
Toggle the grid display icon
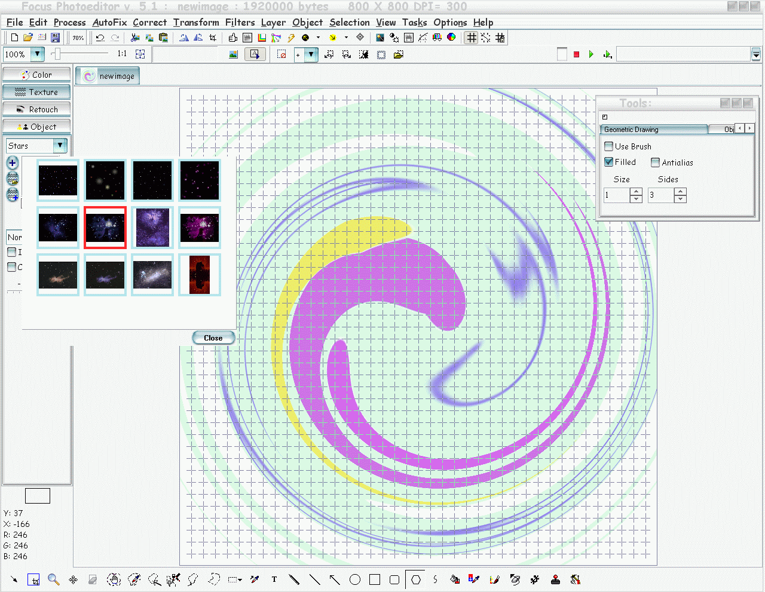[472, 38]
